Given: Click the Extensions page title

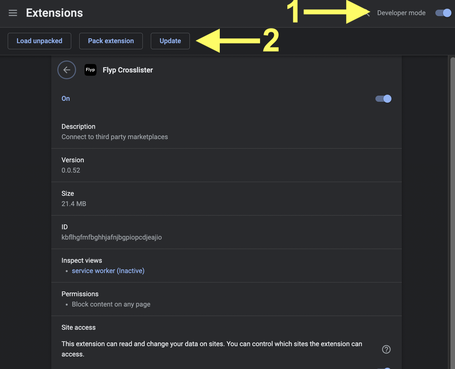Looking at the screenshot, I should [54, 13].
